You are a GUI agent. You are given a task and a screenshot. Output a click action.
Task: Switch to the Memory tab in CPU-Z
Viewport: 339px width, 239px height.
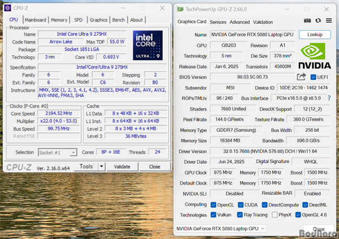(x=59, y=20)
